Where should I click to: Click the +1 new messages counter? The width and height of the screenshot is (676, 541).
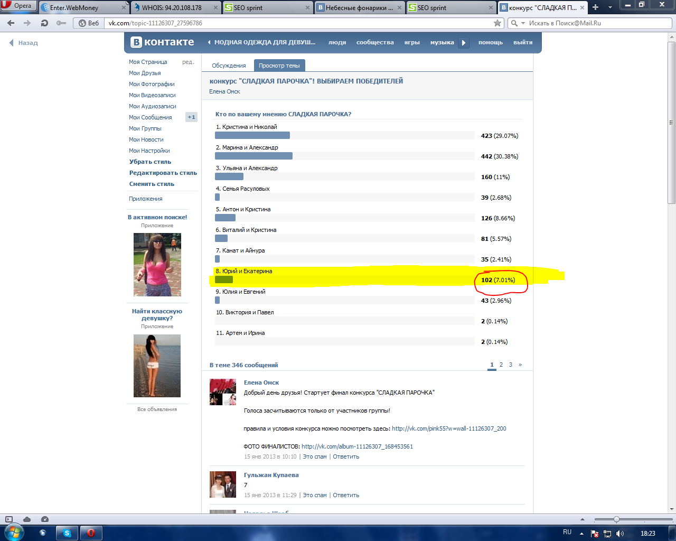[x=191, y=117]
